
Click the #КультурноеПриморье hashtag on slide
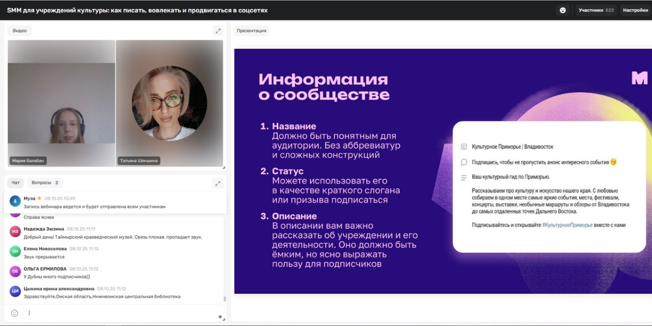pyautogui.click(x=567, y=224)
